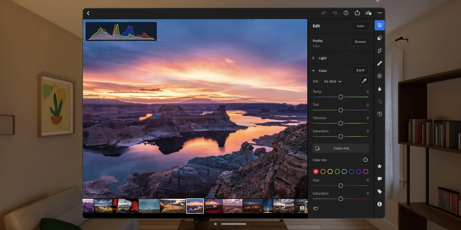The width and height of the screenshot is (461, 230).
Task: Open the Comments panel
Action: pos(379,179)
